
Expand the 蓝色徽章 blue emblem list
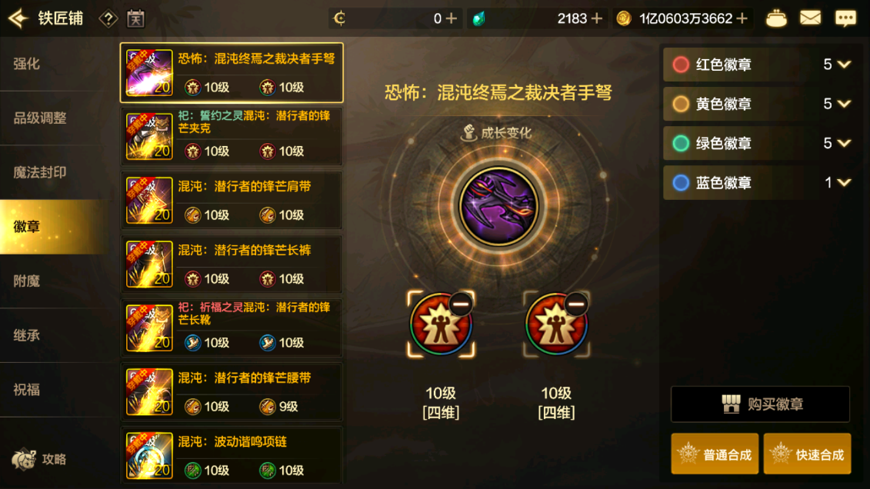(844, 182)
